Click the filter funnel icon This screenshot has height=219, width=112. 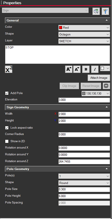[x=105, y=11]
